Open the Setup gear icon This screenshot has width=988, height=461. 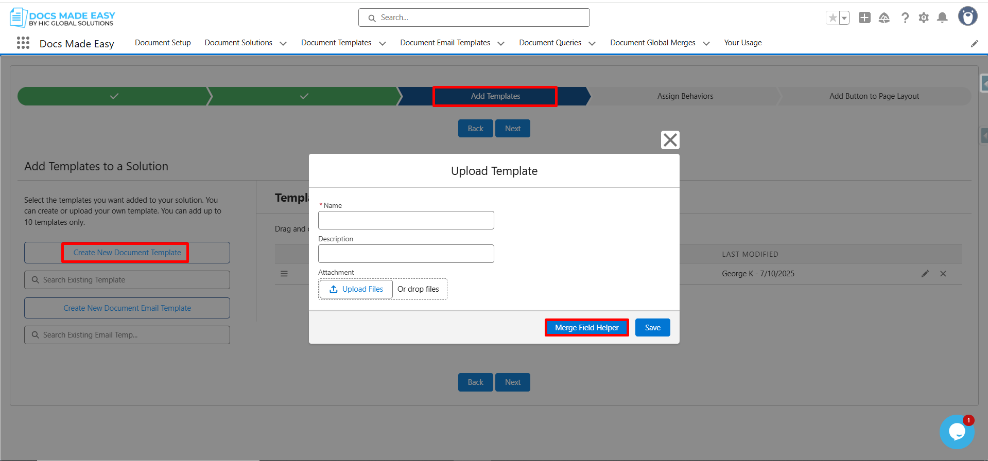924,18
